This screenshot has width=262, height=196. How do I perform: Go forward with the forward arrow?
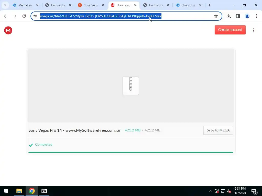point(15,16)
